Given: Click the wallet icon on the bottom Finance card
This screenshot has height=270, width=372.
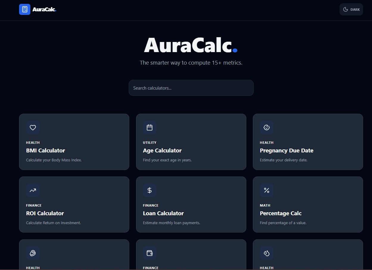Looking at the screenshot, I should click(x=150, y=253).
